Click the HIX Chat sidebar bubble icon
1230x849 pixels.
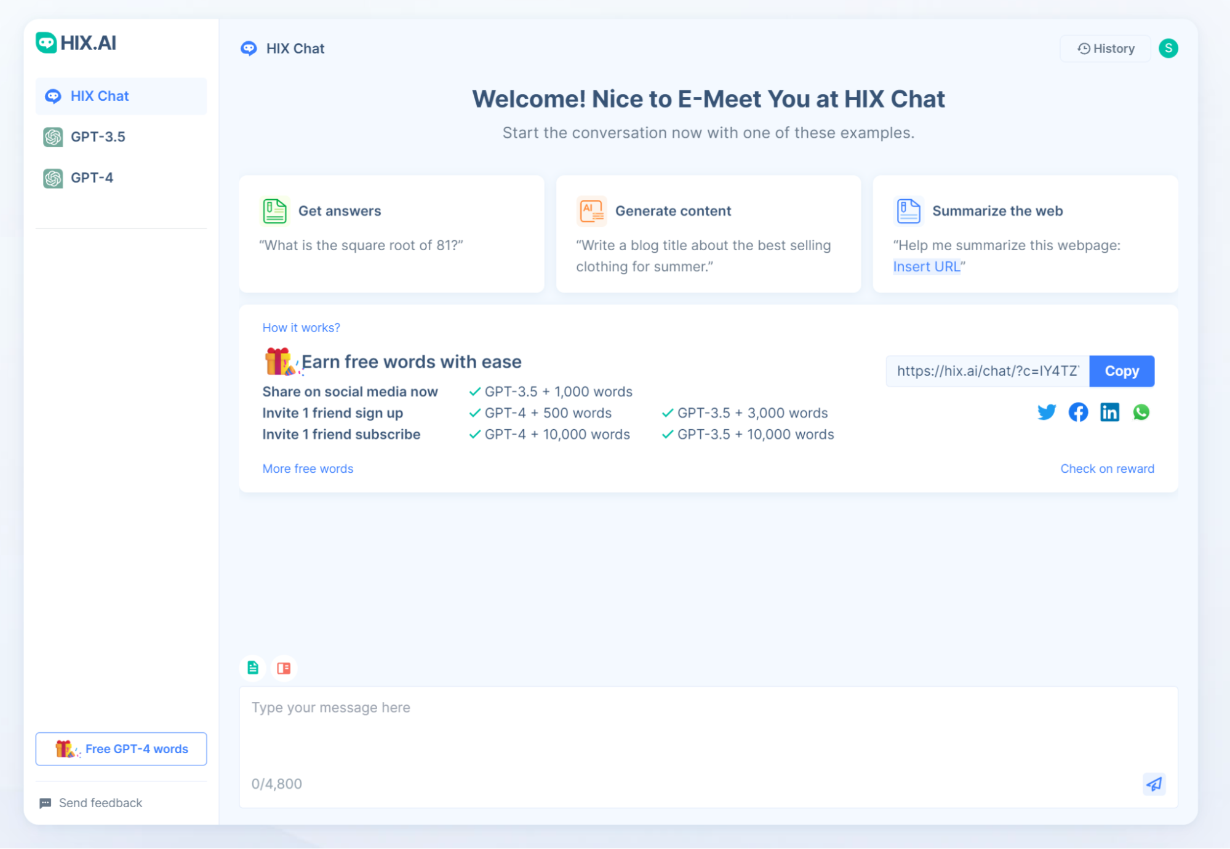53,97
